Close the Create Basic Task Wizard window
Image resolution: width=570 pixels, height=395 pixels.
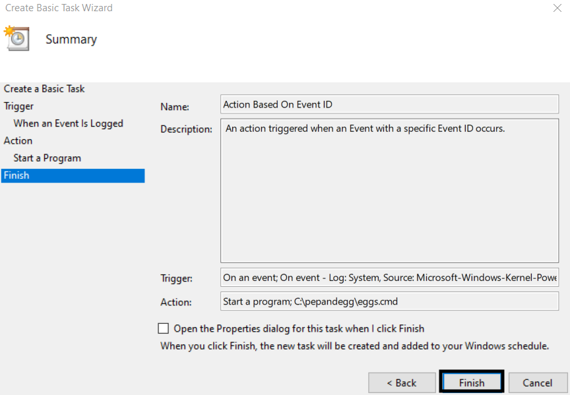point(557,8)
